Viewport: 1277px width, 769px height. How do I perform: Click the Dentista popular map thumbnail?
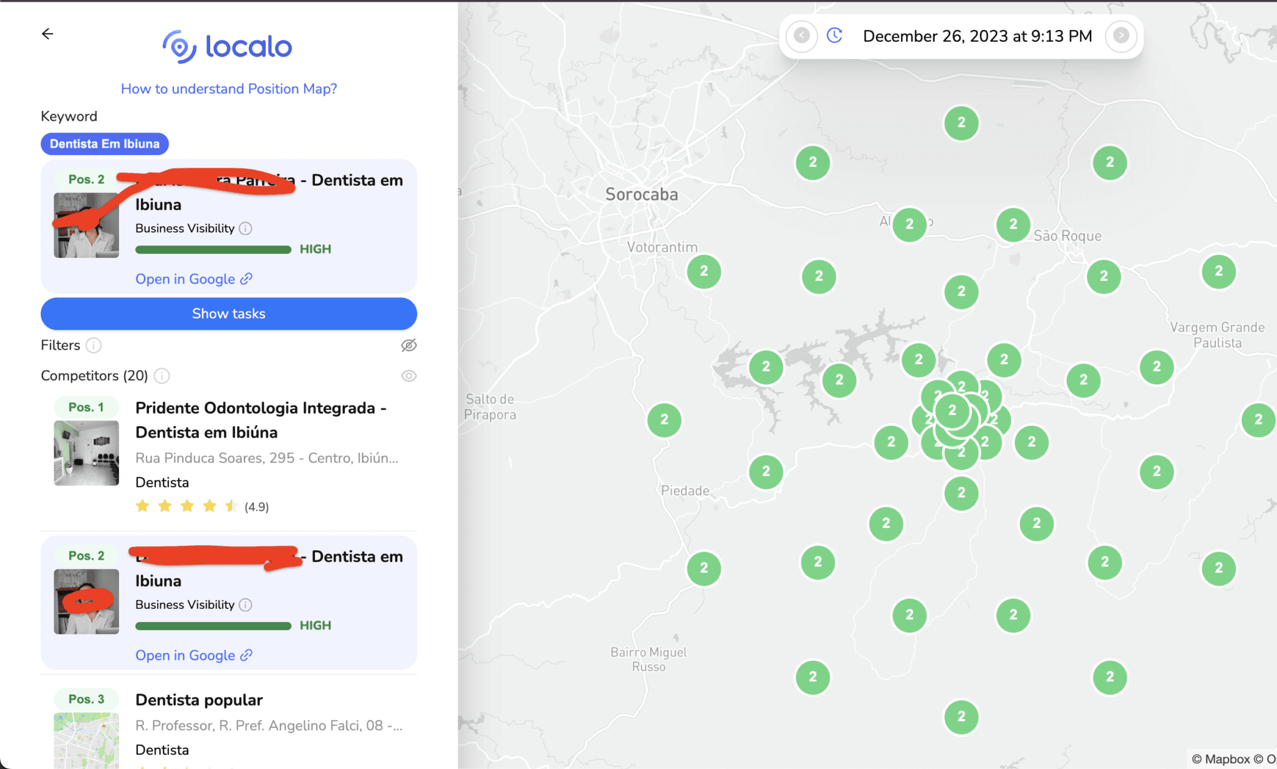tap(86, 740)
